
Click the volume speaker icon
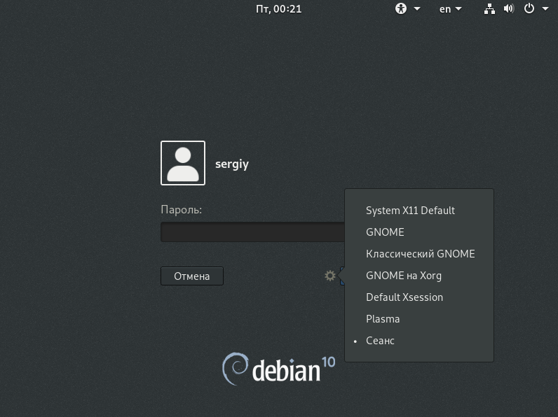tap(509, 8)
